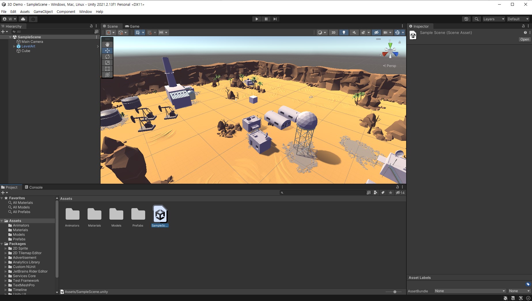Collapse SampleScene in Hierarchy
Viewport: 532px width, 301px height.
[10, 37]
